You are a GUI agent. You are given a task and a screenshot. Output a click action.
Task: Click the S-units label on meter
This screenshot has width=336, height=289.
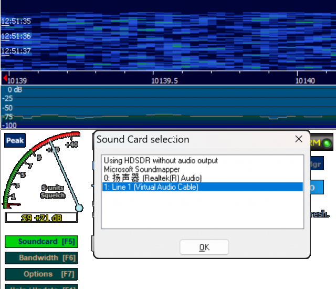coord(52,188)
